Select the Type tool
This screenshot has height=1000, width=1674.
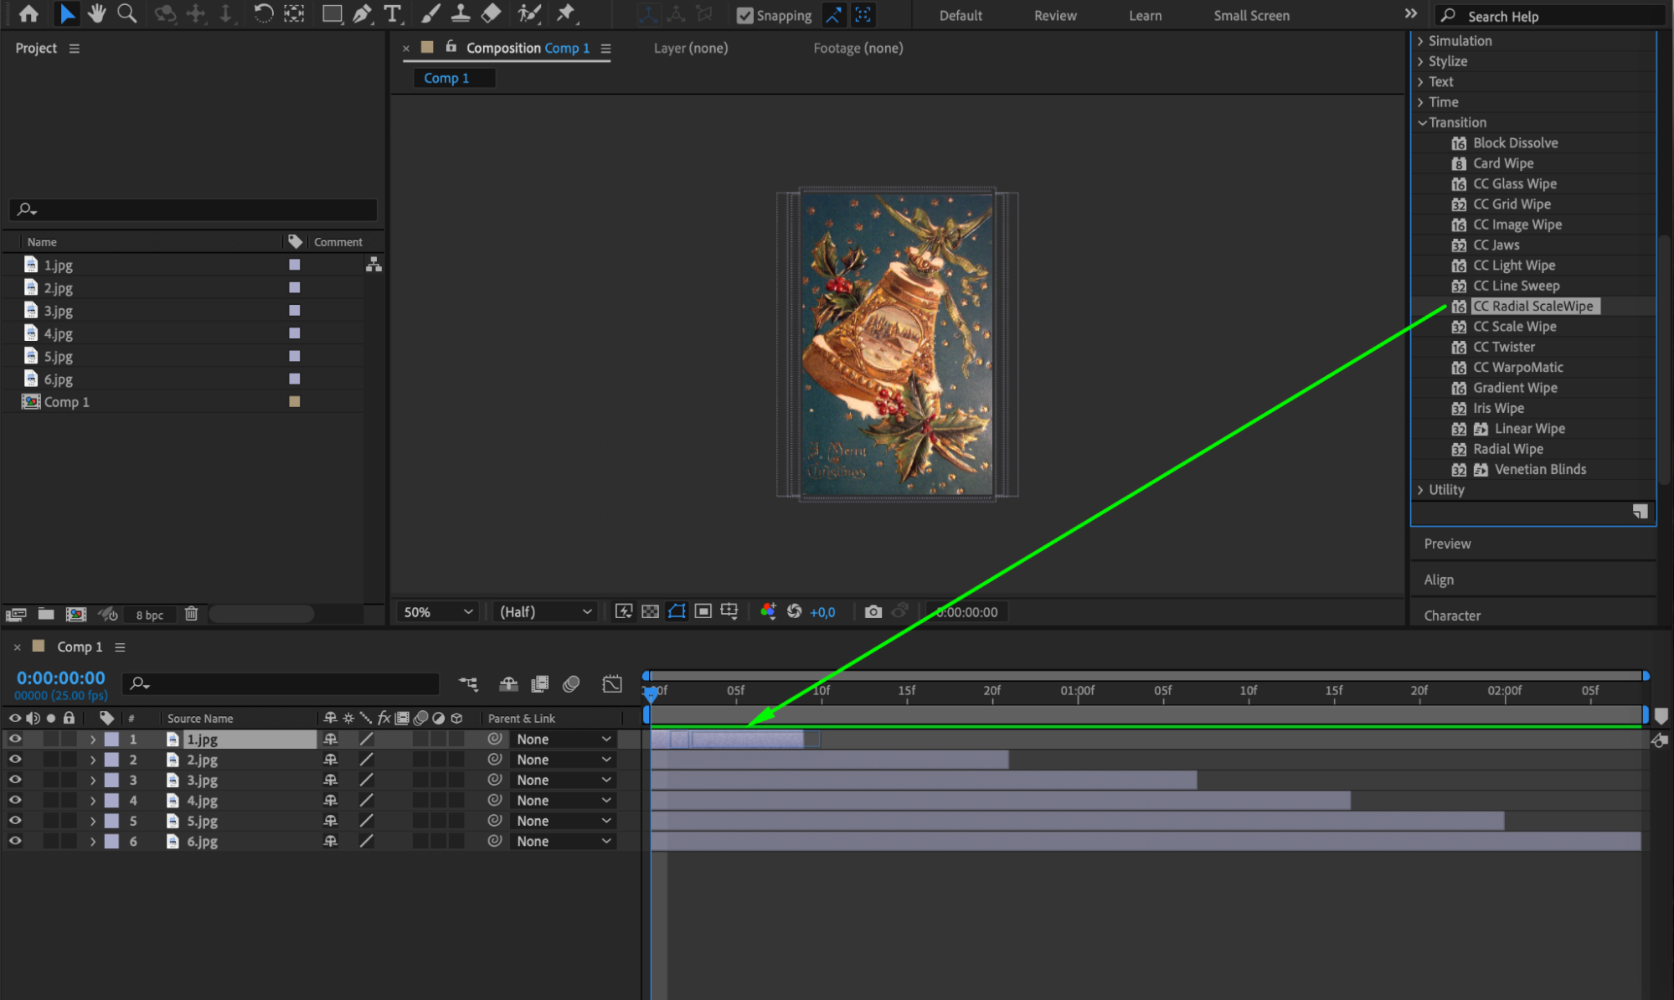click(x=392, y=13)
